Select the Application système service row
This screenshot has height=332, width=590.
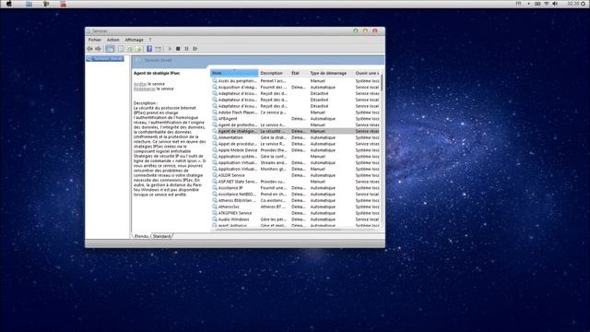click(295, 157)
